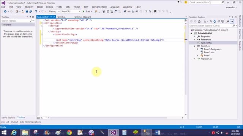Open the TOOLS menu
Image resolution: width=243 pixels, height=136 pixels.
(x=77, y=7)
